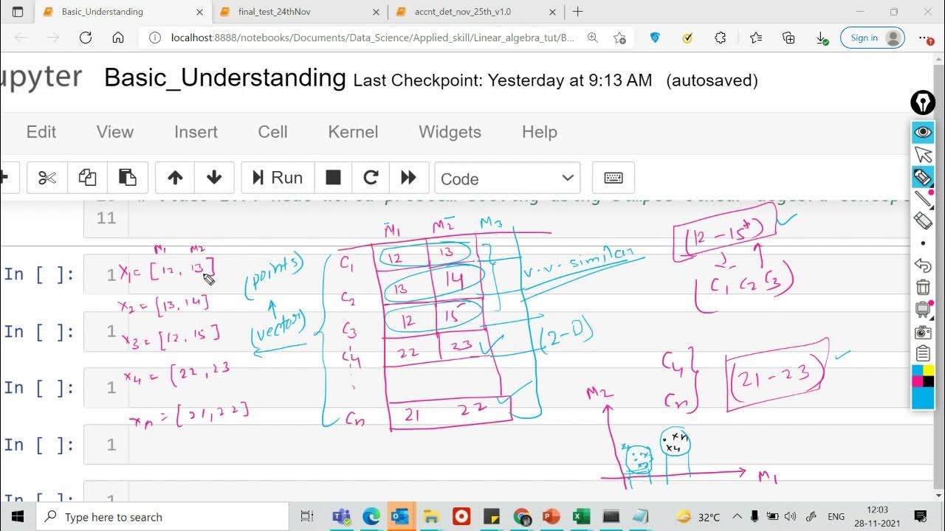Rename notebook by clicking Basic_Understanding title
Screen dimensions: 945x531
coord(224,78)
